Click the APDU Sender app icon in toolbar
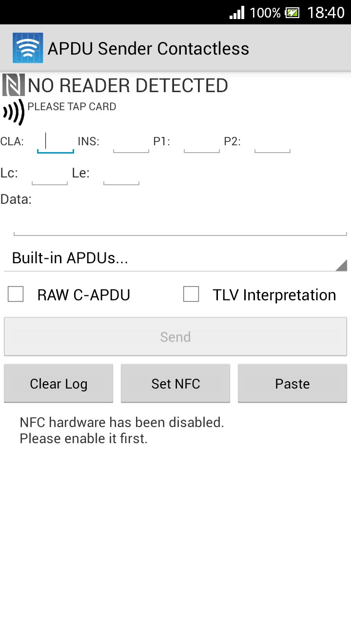Viewport: 351px width, 624px height. (28, 47)
